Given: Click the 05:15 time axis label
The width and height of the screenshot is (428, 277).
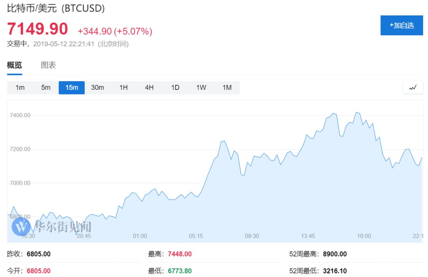Looking at the screenshot, I should tap(196, 236).
